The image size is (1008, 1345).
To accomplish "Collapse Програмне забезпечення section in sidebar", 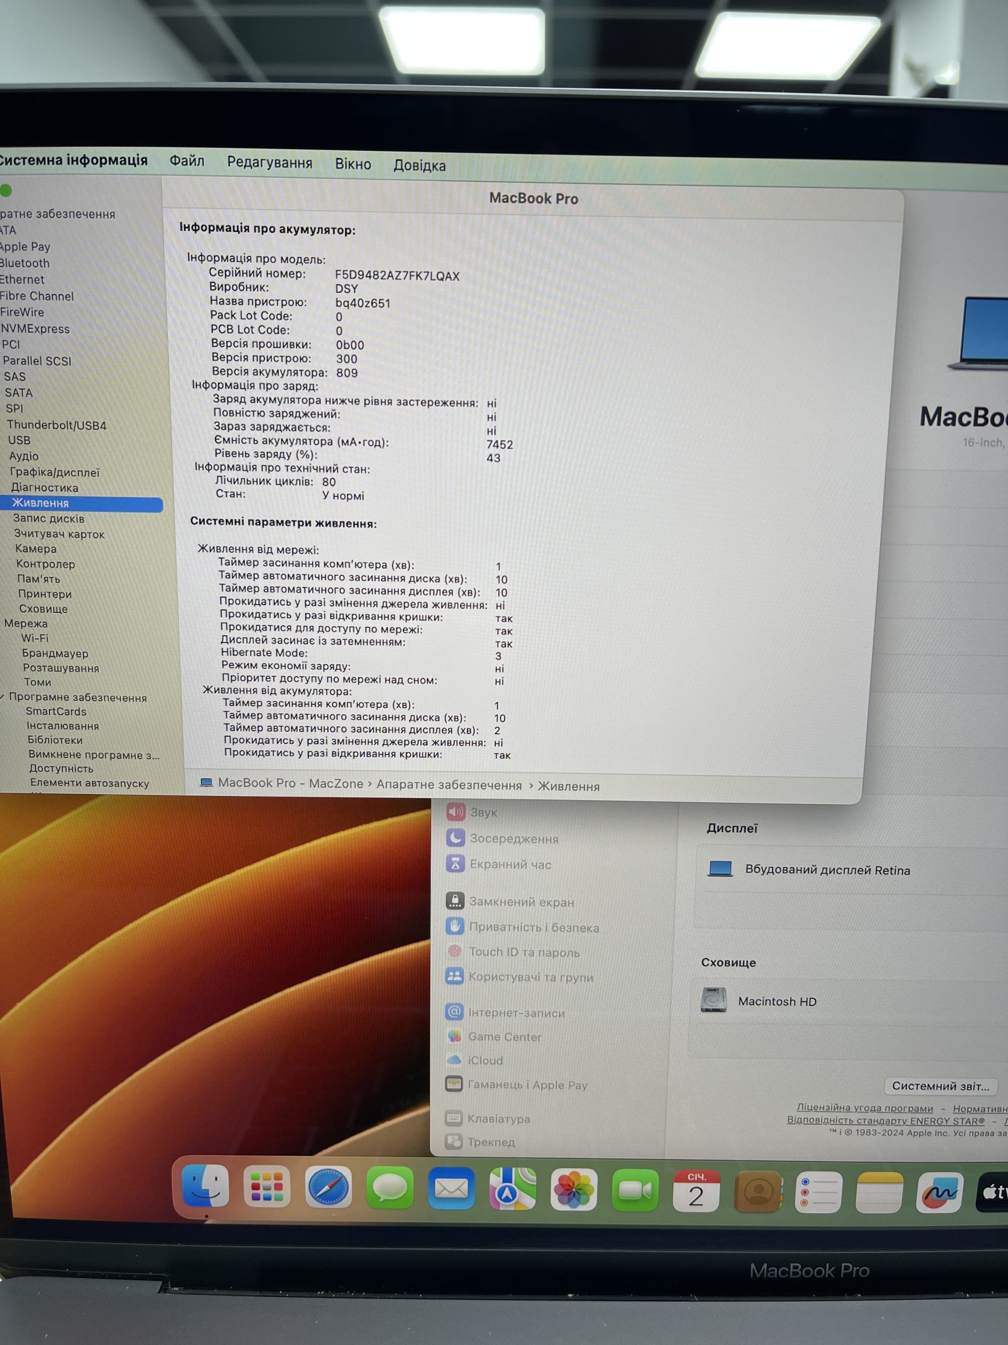I will click(3, 697).
